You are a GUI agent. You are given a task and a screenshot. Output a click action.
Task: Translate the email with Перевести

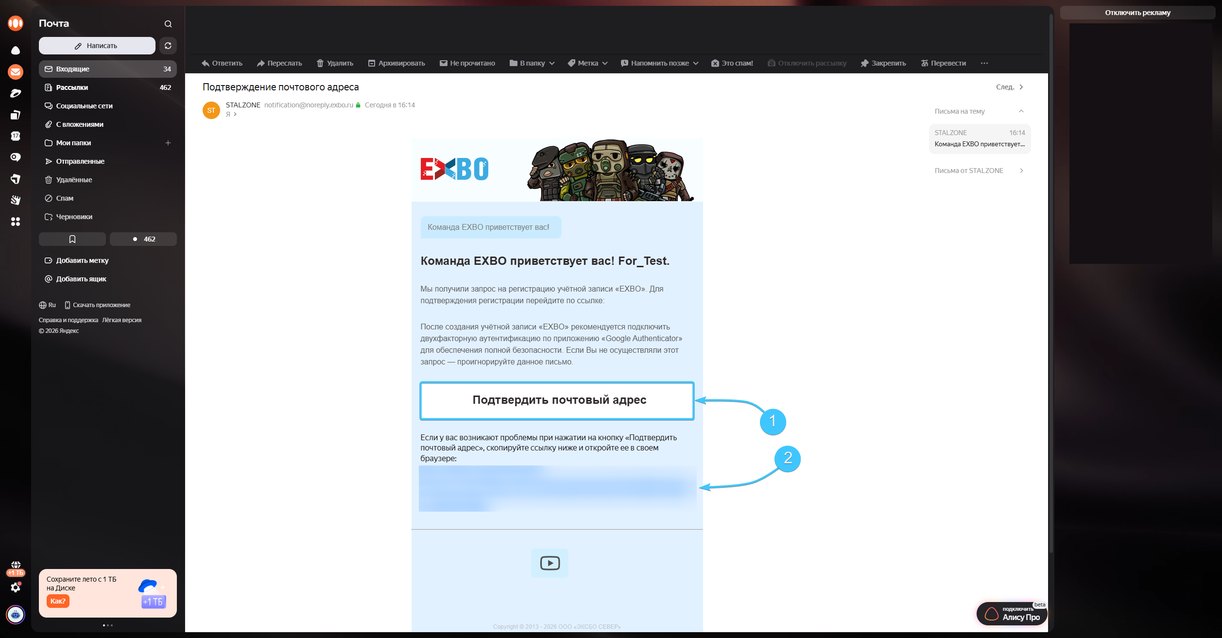point(944,63)
